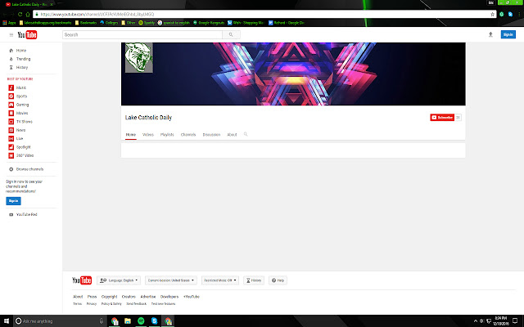Viewport: 524px width, 327px height.
Task: Open the TV Shows channel icon
Action: tap(11, 122)
